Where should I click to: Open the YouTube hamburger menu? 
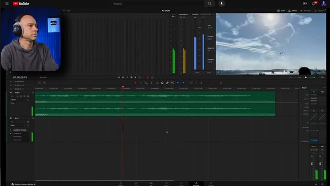(7, 4)
